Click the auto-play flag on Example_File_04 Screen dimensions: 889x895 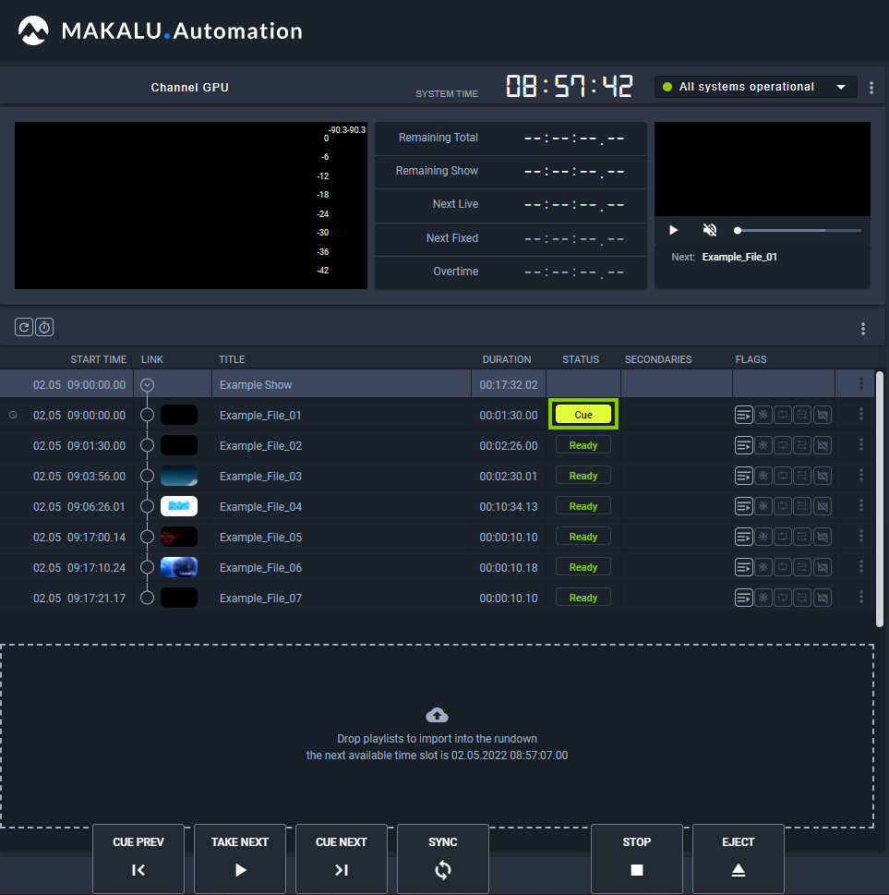pos(743,506)
